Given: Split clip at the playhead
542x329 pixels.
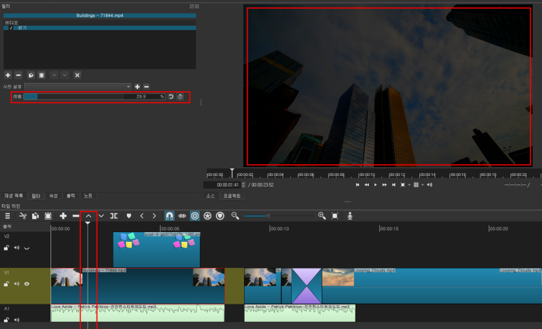Looking at the screenshot, I should pos(114,216).
